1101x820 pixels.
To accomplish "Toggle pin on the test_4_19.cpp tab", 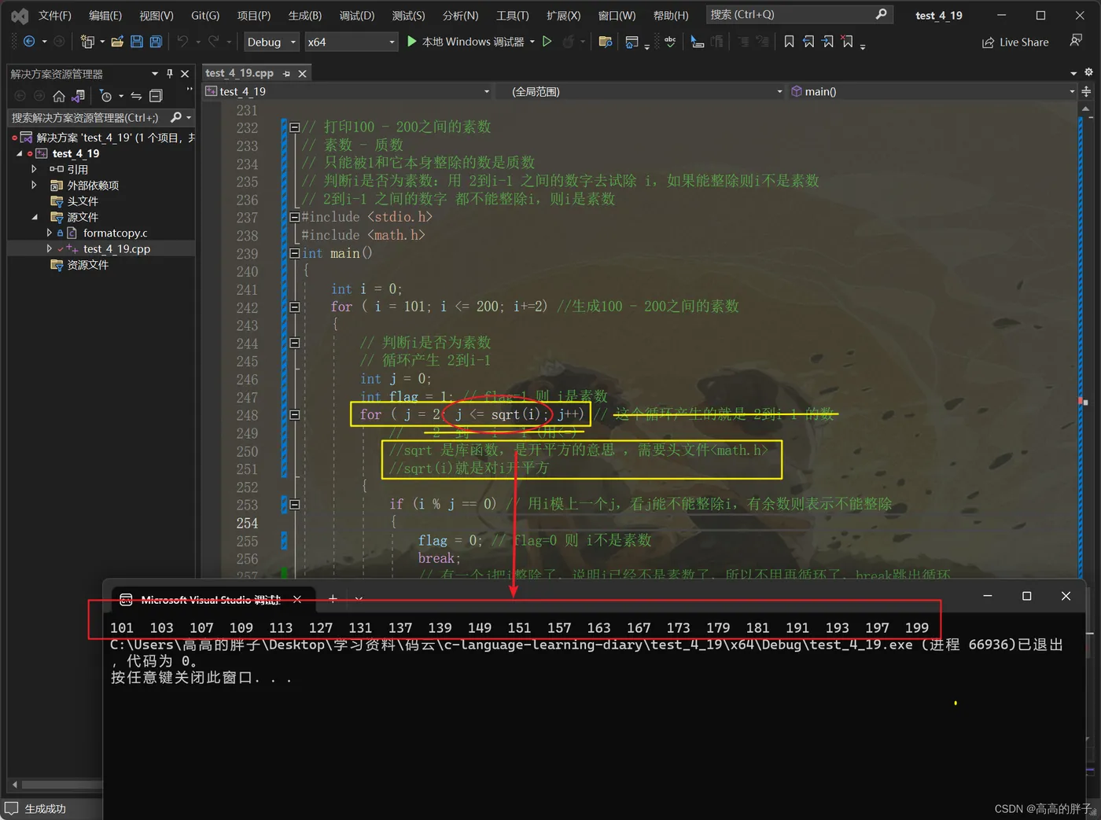I will 286,73.
